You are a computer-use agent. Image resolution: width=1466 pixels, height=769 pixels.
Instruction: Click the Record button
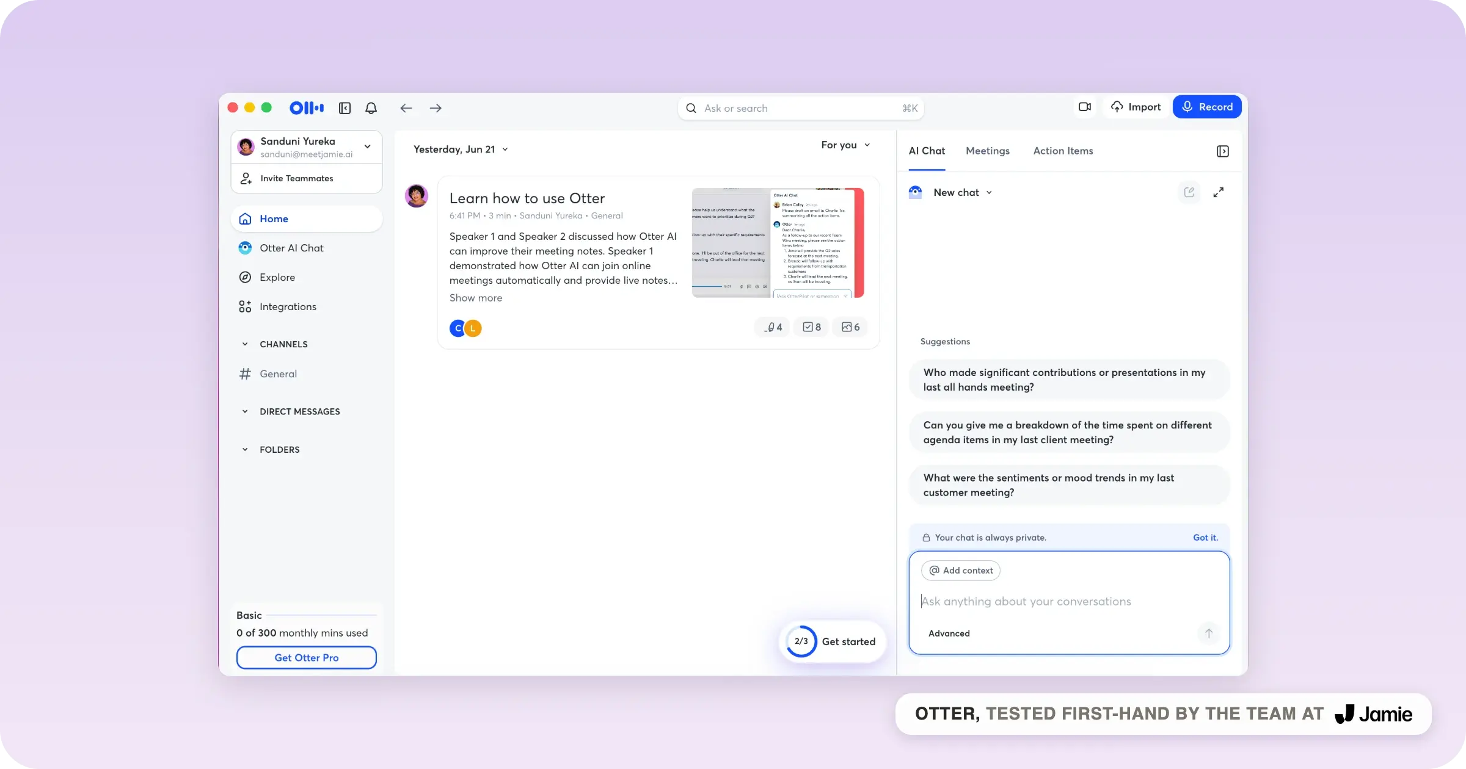(x=1207, y=107)
